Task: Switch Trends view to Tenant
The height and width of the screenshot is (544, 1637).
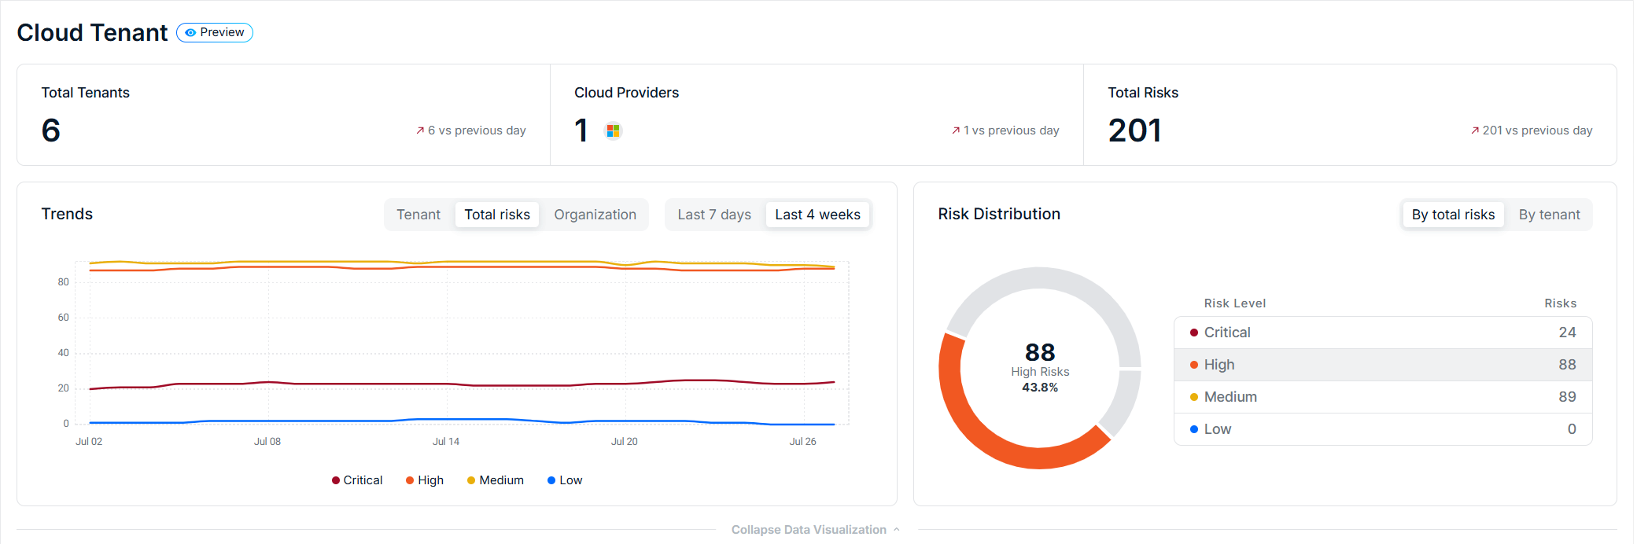Action: [418, 215]
